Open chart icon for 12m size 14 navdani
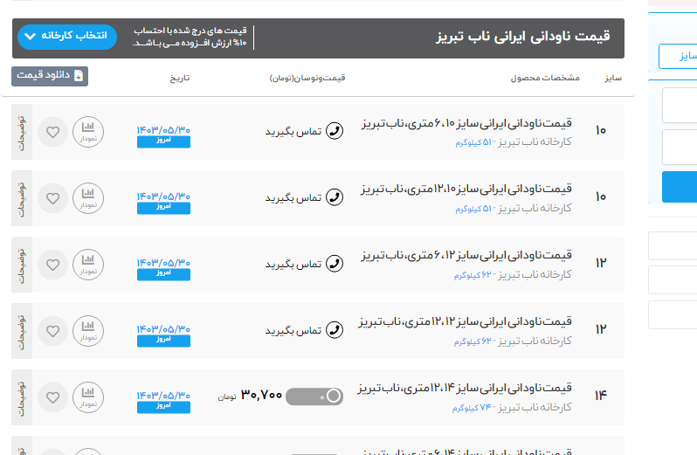The image size is (697, 455). [87, 396]
